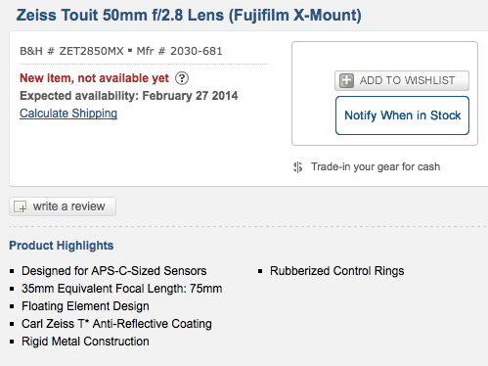This screenshot has height=366, width=488.
Task: Click the plus icon on Add to Wishlist
Action: click(x=346, y=80)
